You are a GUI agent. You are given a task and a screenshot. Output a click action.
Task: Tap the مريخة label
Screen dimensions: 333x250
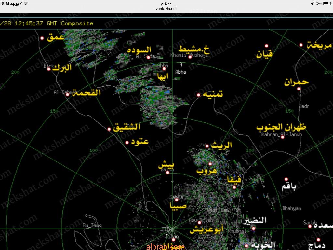click(319, 45)
